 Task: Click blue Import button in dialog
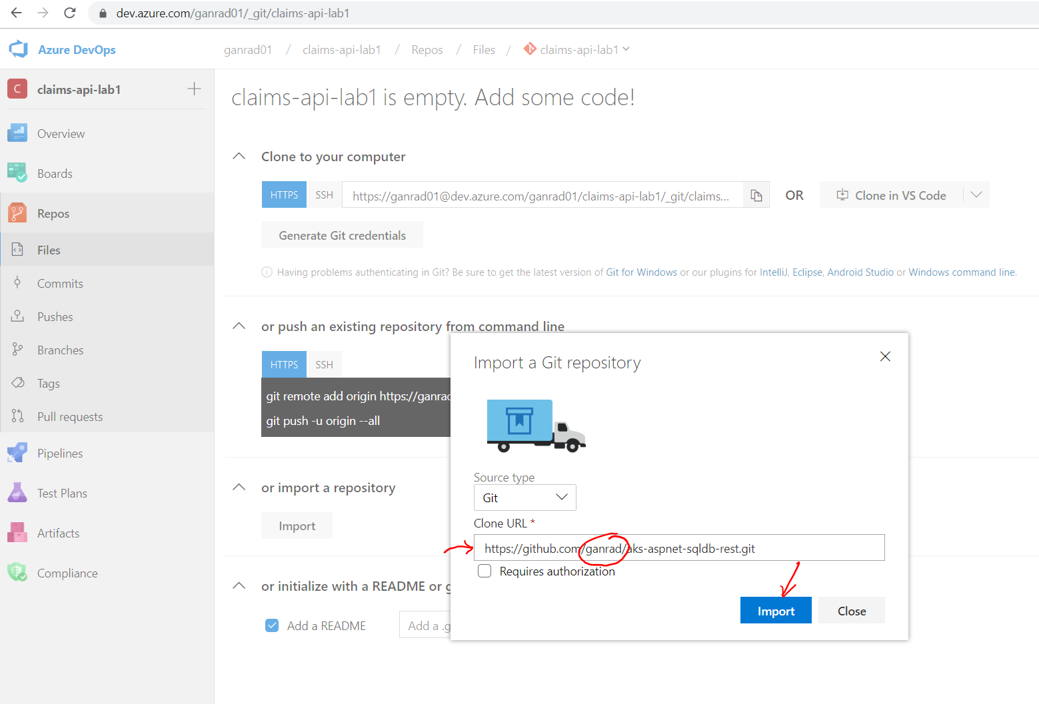pos(776,610)
